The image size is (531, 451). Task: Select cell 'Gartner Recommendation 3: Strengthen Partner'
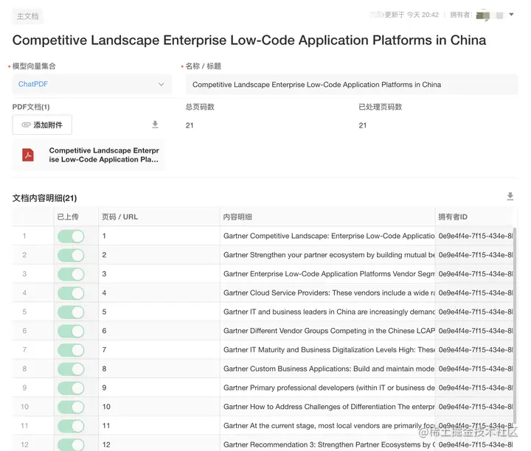click(x=327, y=444)
